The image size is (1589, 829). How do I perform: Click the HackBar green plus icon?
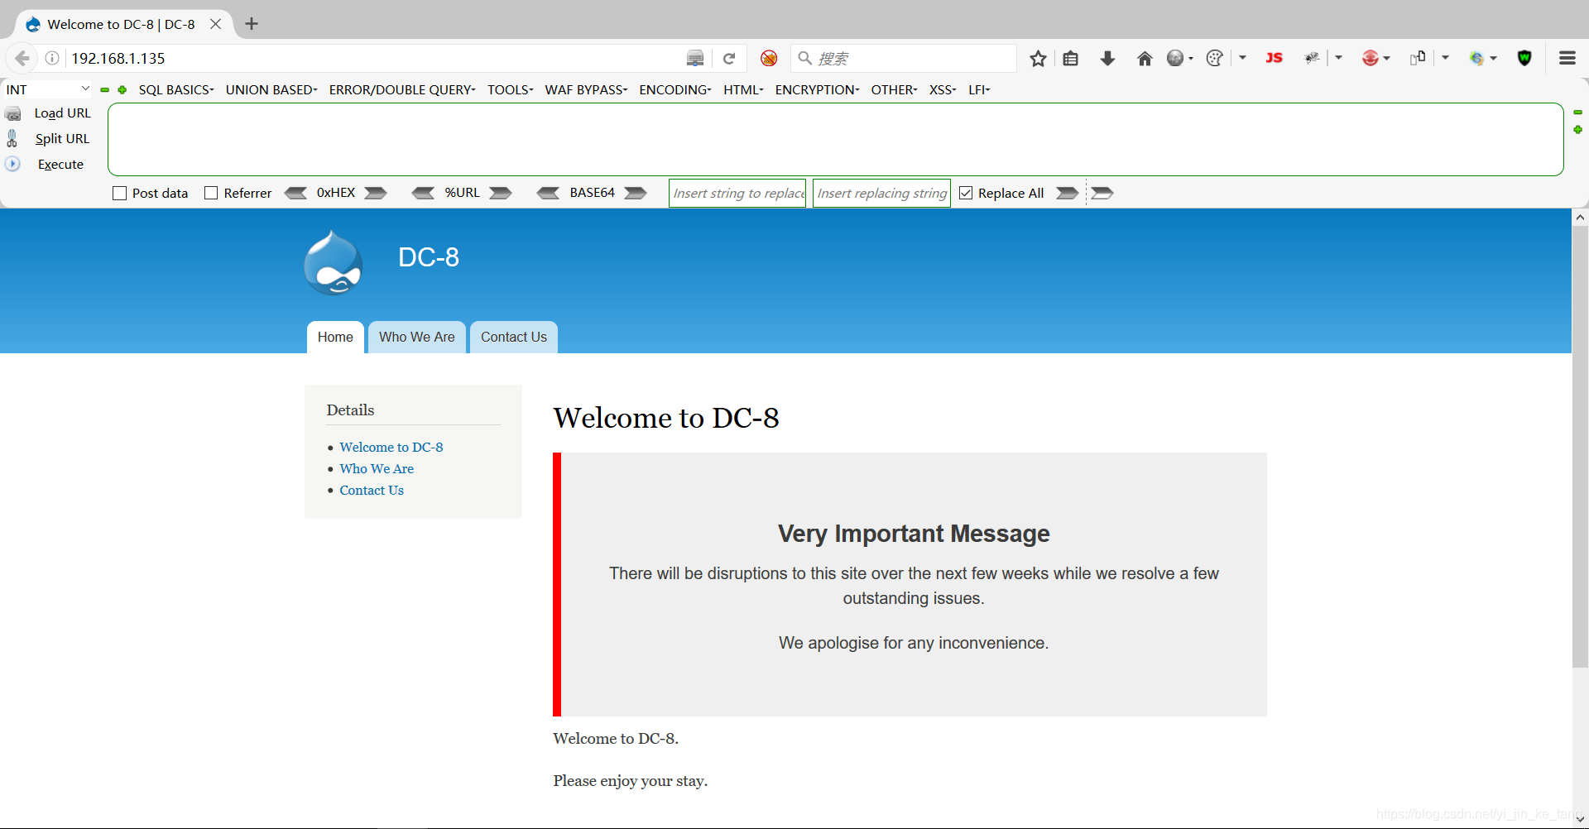coord(122,89)
